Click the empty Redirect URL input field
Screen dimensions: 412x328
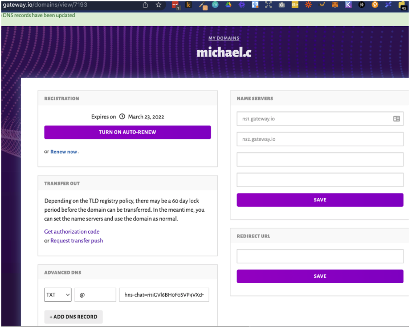(x=320, y=257)
